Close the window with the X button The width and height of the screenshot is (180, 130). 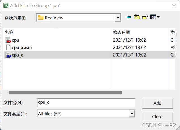174,6
